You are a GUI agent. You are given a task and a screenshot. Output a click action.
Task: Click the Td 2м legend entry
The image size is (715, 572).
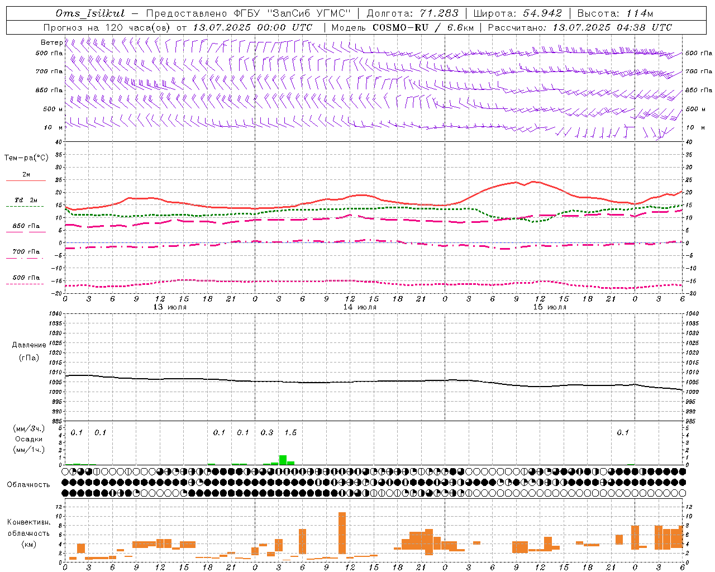(x=26, y=200)
